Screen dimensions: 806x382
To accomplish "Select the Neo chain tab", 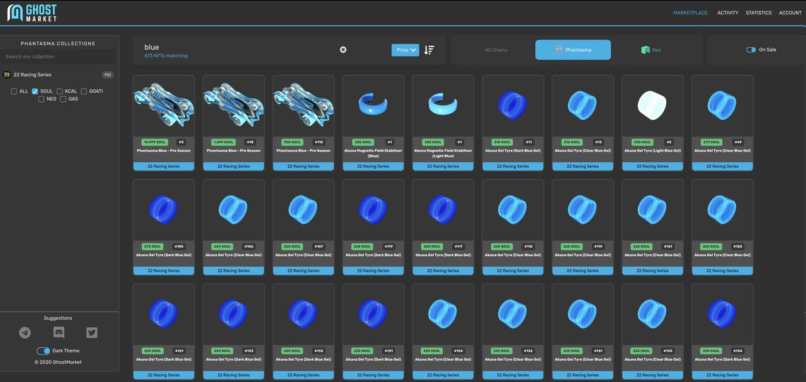I will tap(651, 50).
